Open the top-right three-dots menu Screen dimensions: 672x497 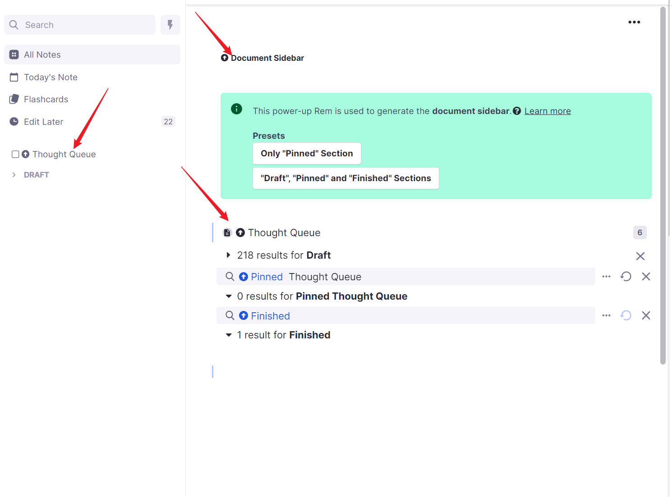pyautogui.click(x=634, y=22)
